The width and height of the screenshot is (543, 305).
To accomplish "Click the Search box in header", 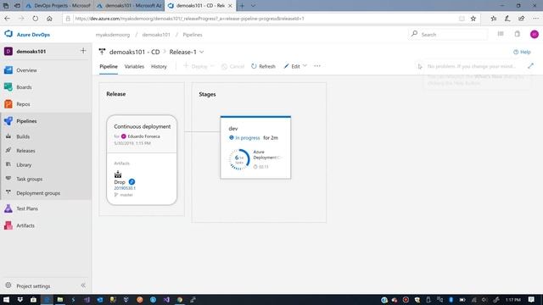I will coord(449,35).
